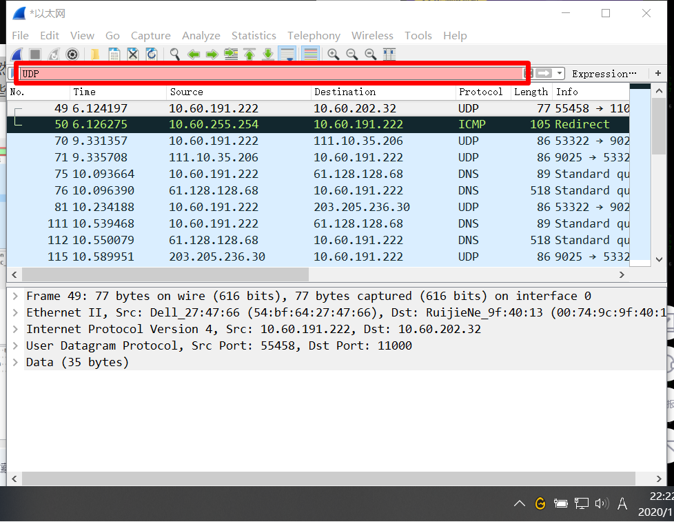Open the Statistics menu
Viewport: 674px width, 522px height.
tap(254, 36)
